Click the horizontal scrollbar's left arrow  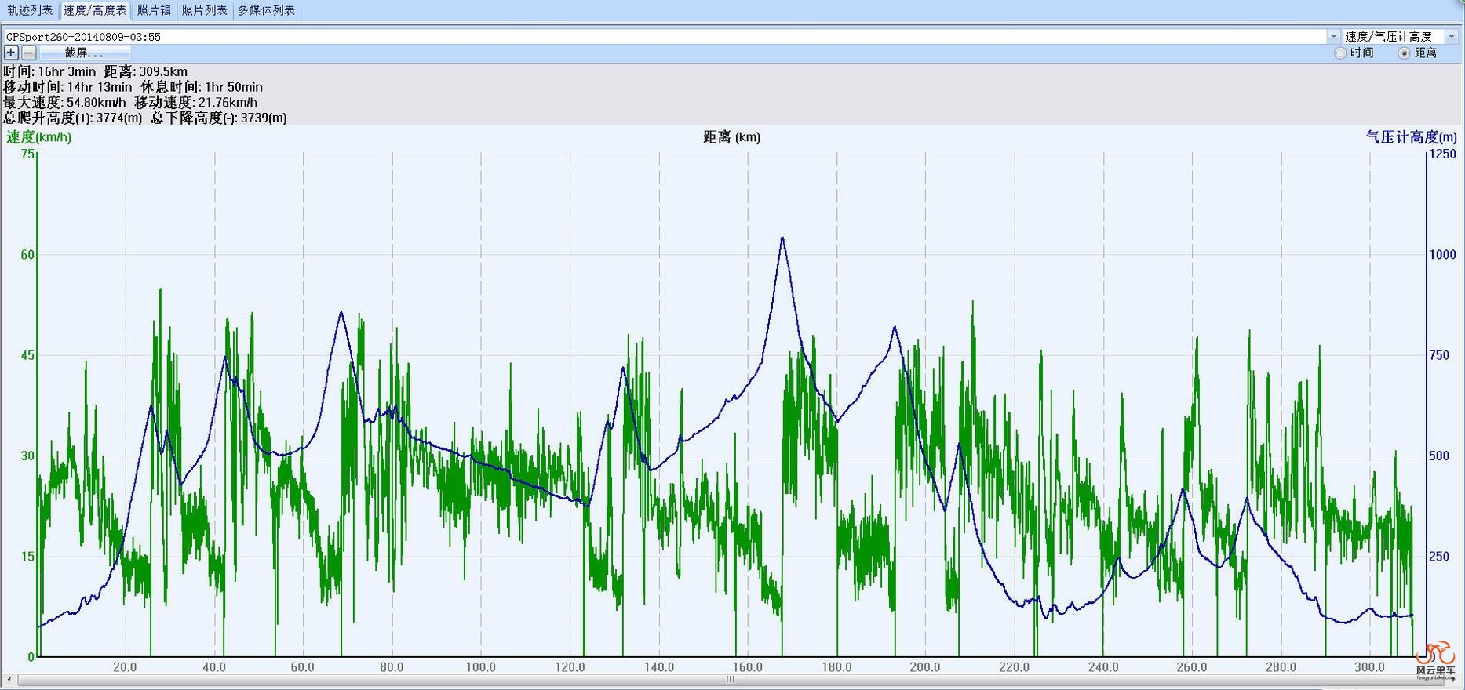coord(9,680)
